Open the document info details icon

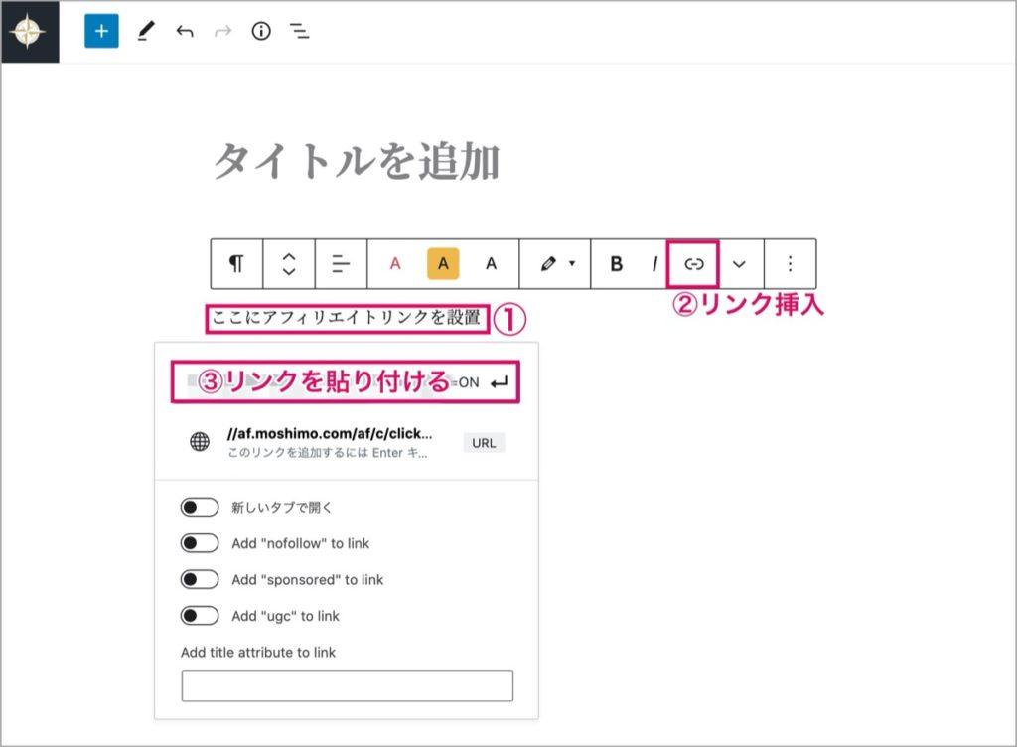[261, 31]
